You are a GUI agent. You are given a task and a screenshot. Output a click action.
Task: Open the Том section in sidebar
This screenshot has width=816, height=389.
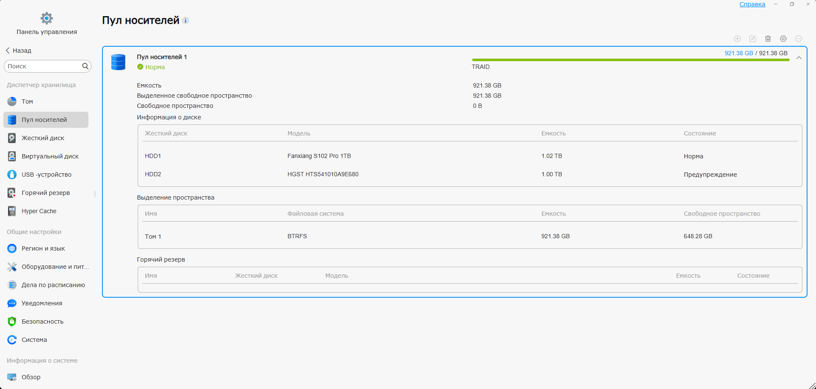[27, 101]
